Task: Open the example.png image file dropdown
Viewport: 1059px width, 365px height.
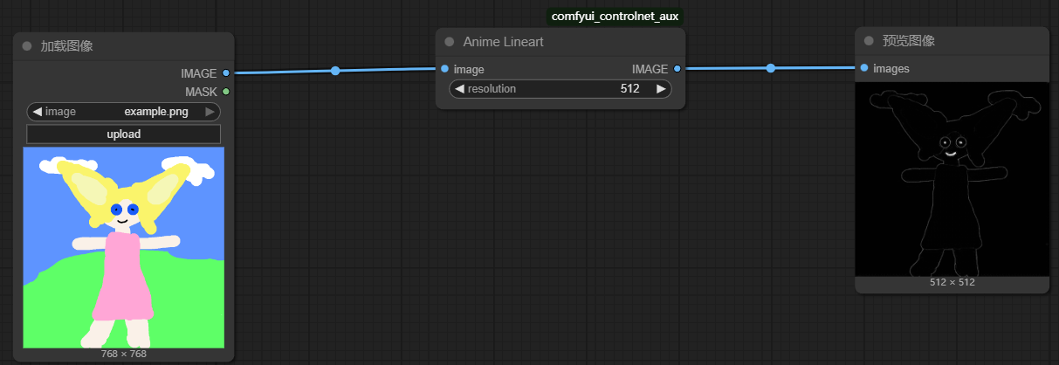Action: pyautogui.click(x=124, y=112)
